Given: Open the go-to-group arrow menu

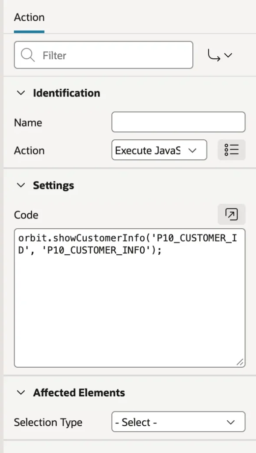Looking at the screenshot, I should (220, 55).
